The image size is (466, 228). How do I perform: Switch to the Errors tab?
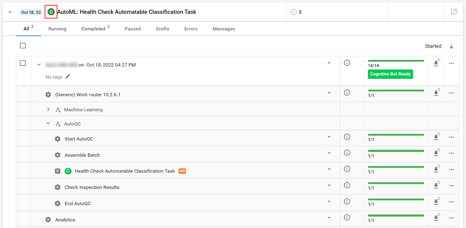191,29
